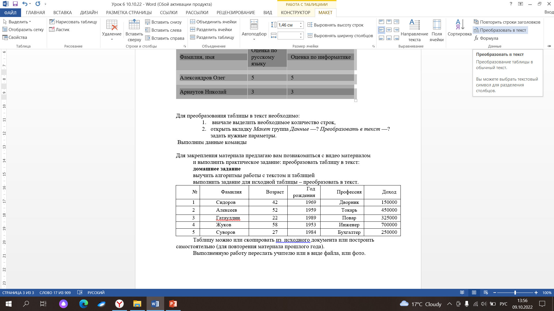Image resolution: width=554 pixels, height=311 pixels.
Task: Click the Вход sign-in link
Action: [549, 12]
